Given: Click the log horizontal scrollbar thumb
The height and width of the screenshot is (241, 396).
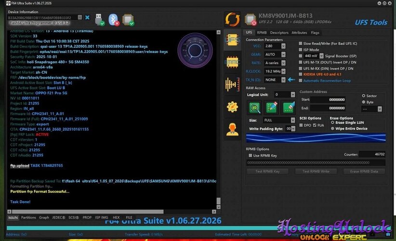Looking at the screenshot, I should click(x=88, y=212).
